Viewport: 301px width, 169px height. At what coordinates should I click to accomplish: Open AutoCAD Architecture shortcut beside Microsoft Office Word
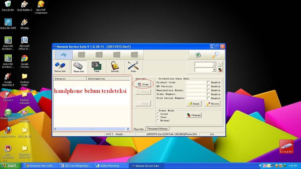tap(8, 43)
